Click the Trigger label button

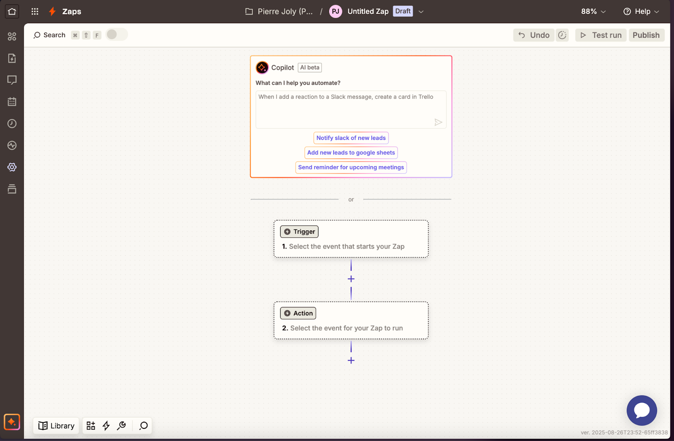[x=299, y=231]
